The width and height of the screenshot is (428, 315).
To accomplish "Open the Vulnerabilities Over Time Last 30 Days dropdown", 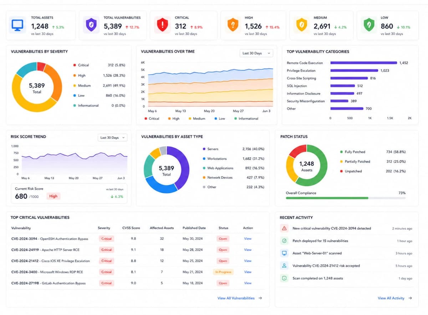I will pos(256,53).
